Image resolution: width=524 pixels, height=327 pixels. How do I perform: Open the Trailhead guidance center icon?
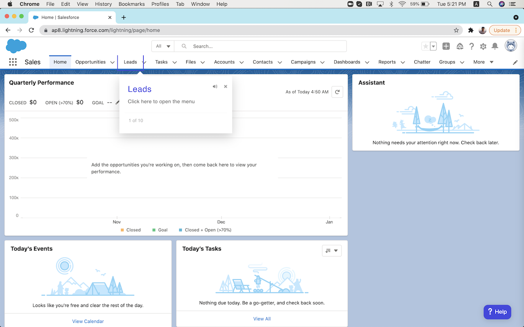[460, 47]
